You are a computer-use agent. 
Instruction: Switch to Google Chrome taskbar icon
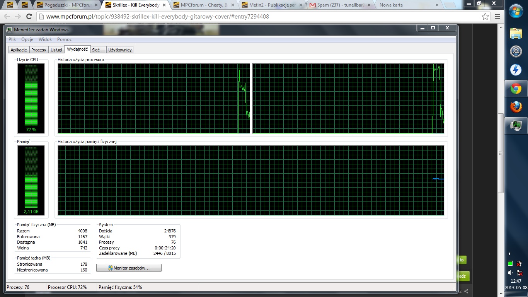(516, 89)
